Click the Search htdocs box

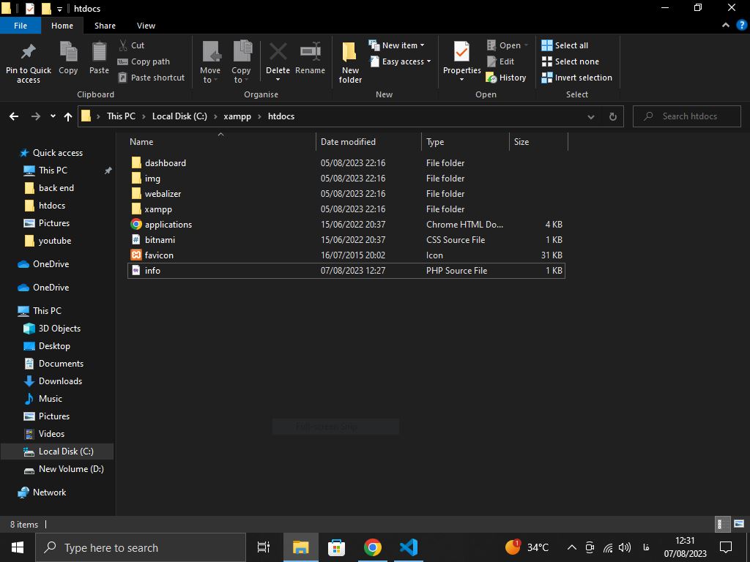click(x=687, y=116)
